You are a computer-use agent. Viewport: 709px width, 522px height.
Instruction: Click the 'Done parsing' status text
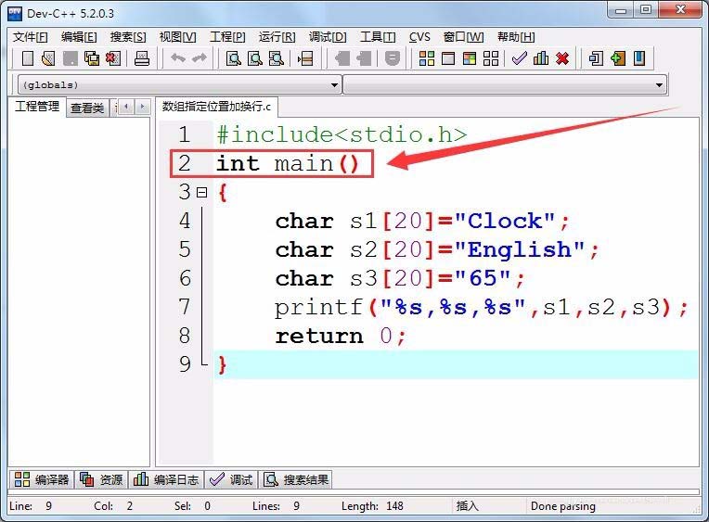pos(563,506)
